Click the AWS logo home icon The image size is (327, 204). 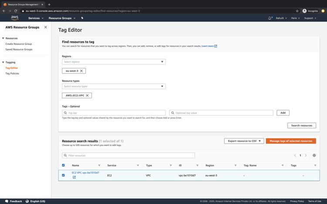[14, 18]
